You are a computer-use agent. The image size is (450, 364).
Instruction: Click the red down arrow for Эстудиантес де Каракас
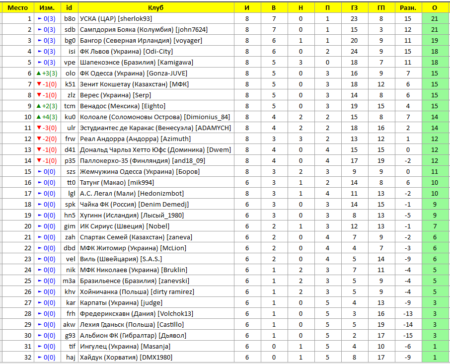(x=39, y=128)
